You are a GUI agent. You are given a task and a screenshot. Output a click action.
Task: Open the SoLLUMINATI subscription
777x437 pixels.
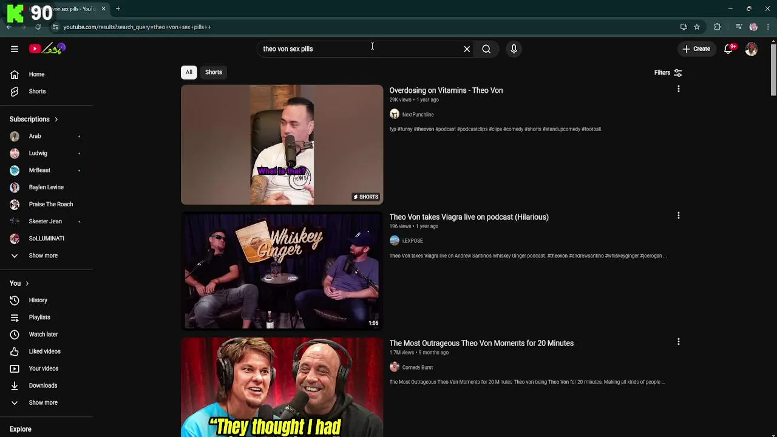[46, 238]
